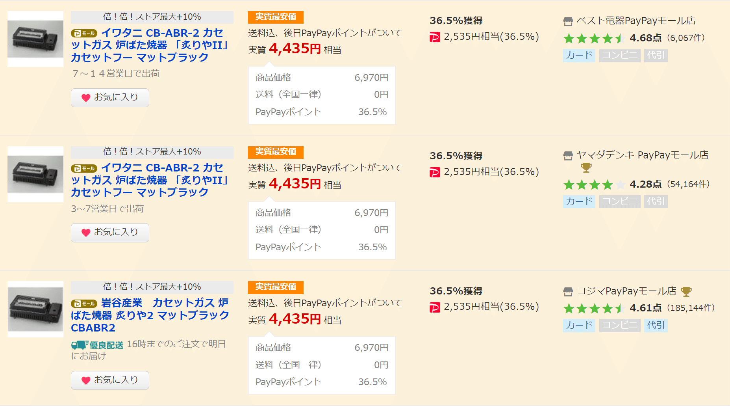Screen dimensions: 730x406
Task: Click the カード payment tag for ベスト電器
Action: 579,55
